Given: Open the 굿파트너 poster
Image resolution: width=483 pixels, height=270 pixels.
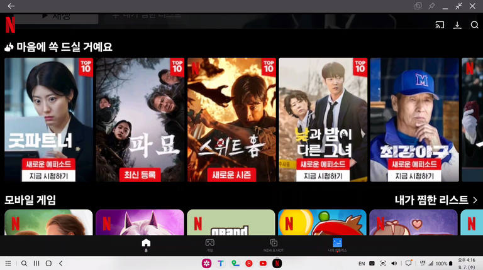Looking at the screenshot, I should (x=48, y=120).
